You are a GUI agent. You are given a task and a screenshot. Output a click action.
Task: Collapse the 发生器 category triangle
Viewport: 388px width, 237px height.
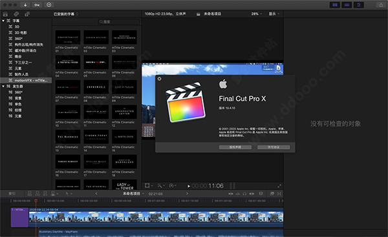coord(3,87)
